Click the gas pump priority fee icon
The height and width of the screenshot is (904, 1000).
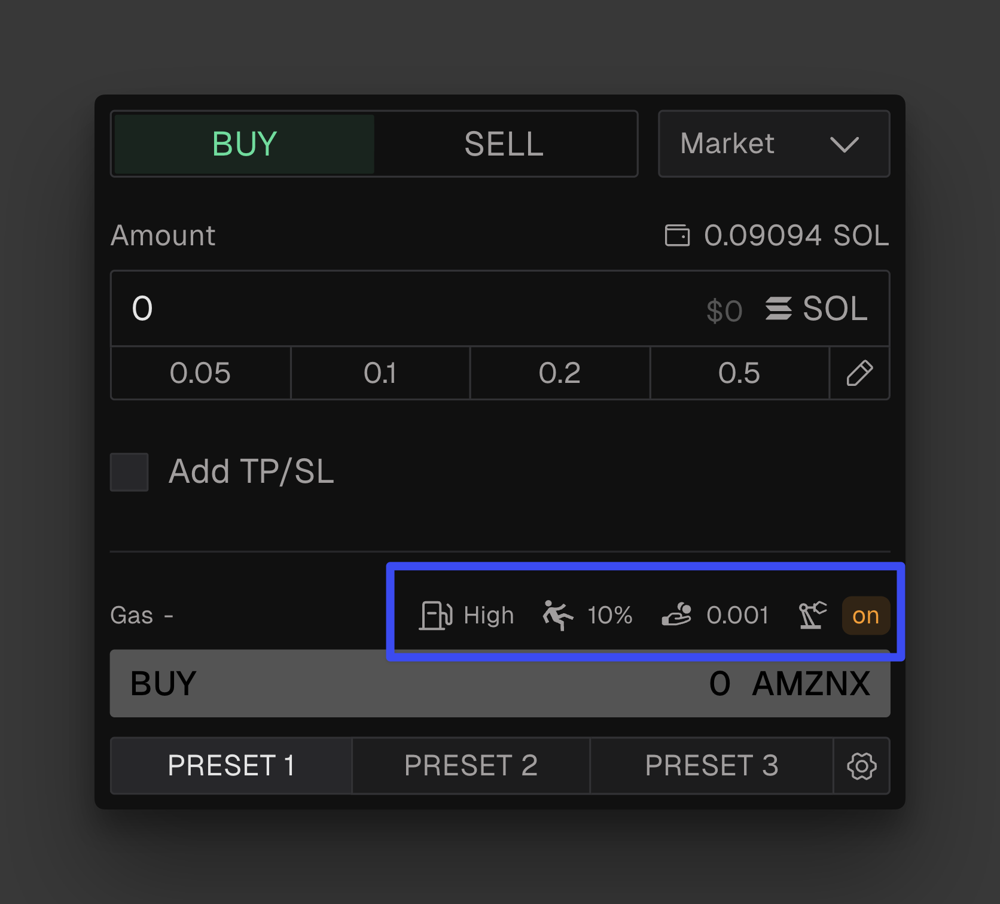pos(435,616)
